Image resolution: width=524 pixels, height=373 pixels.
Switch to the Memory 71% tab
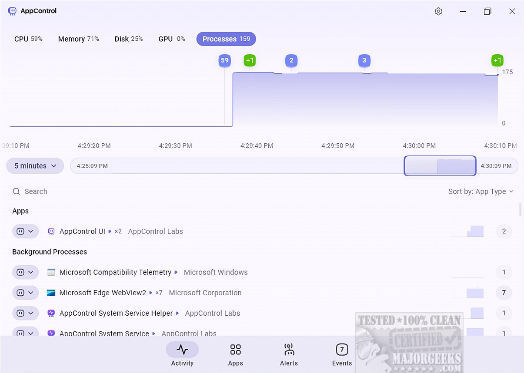(x=79, y=39)
